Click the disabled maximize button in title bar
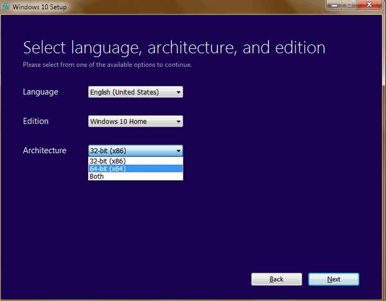Image resolution: width=386 pixels, height=301 pixels. [349, 5]
